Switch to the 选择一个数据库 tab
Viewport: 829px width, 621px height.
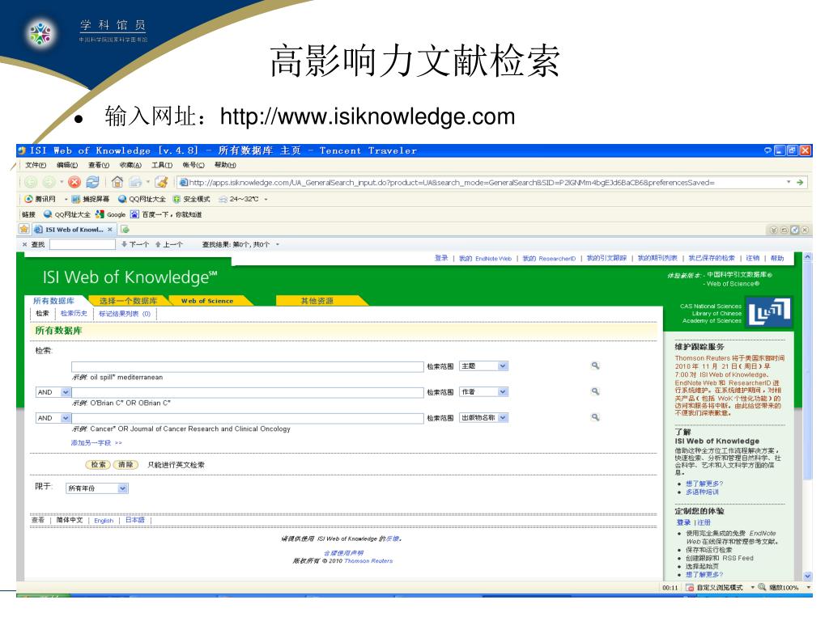click(128, 301)
